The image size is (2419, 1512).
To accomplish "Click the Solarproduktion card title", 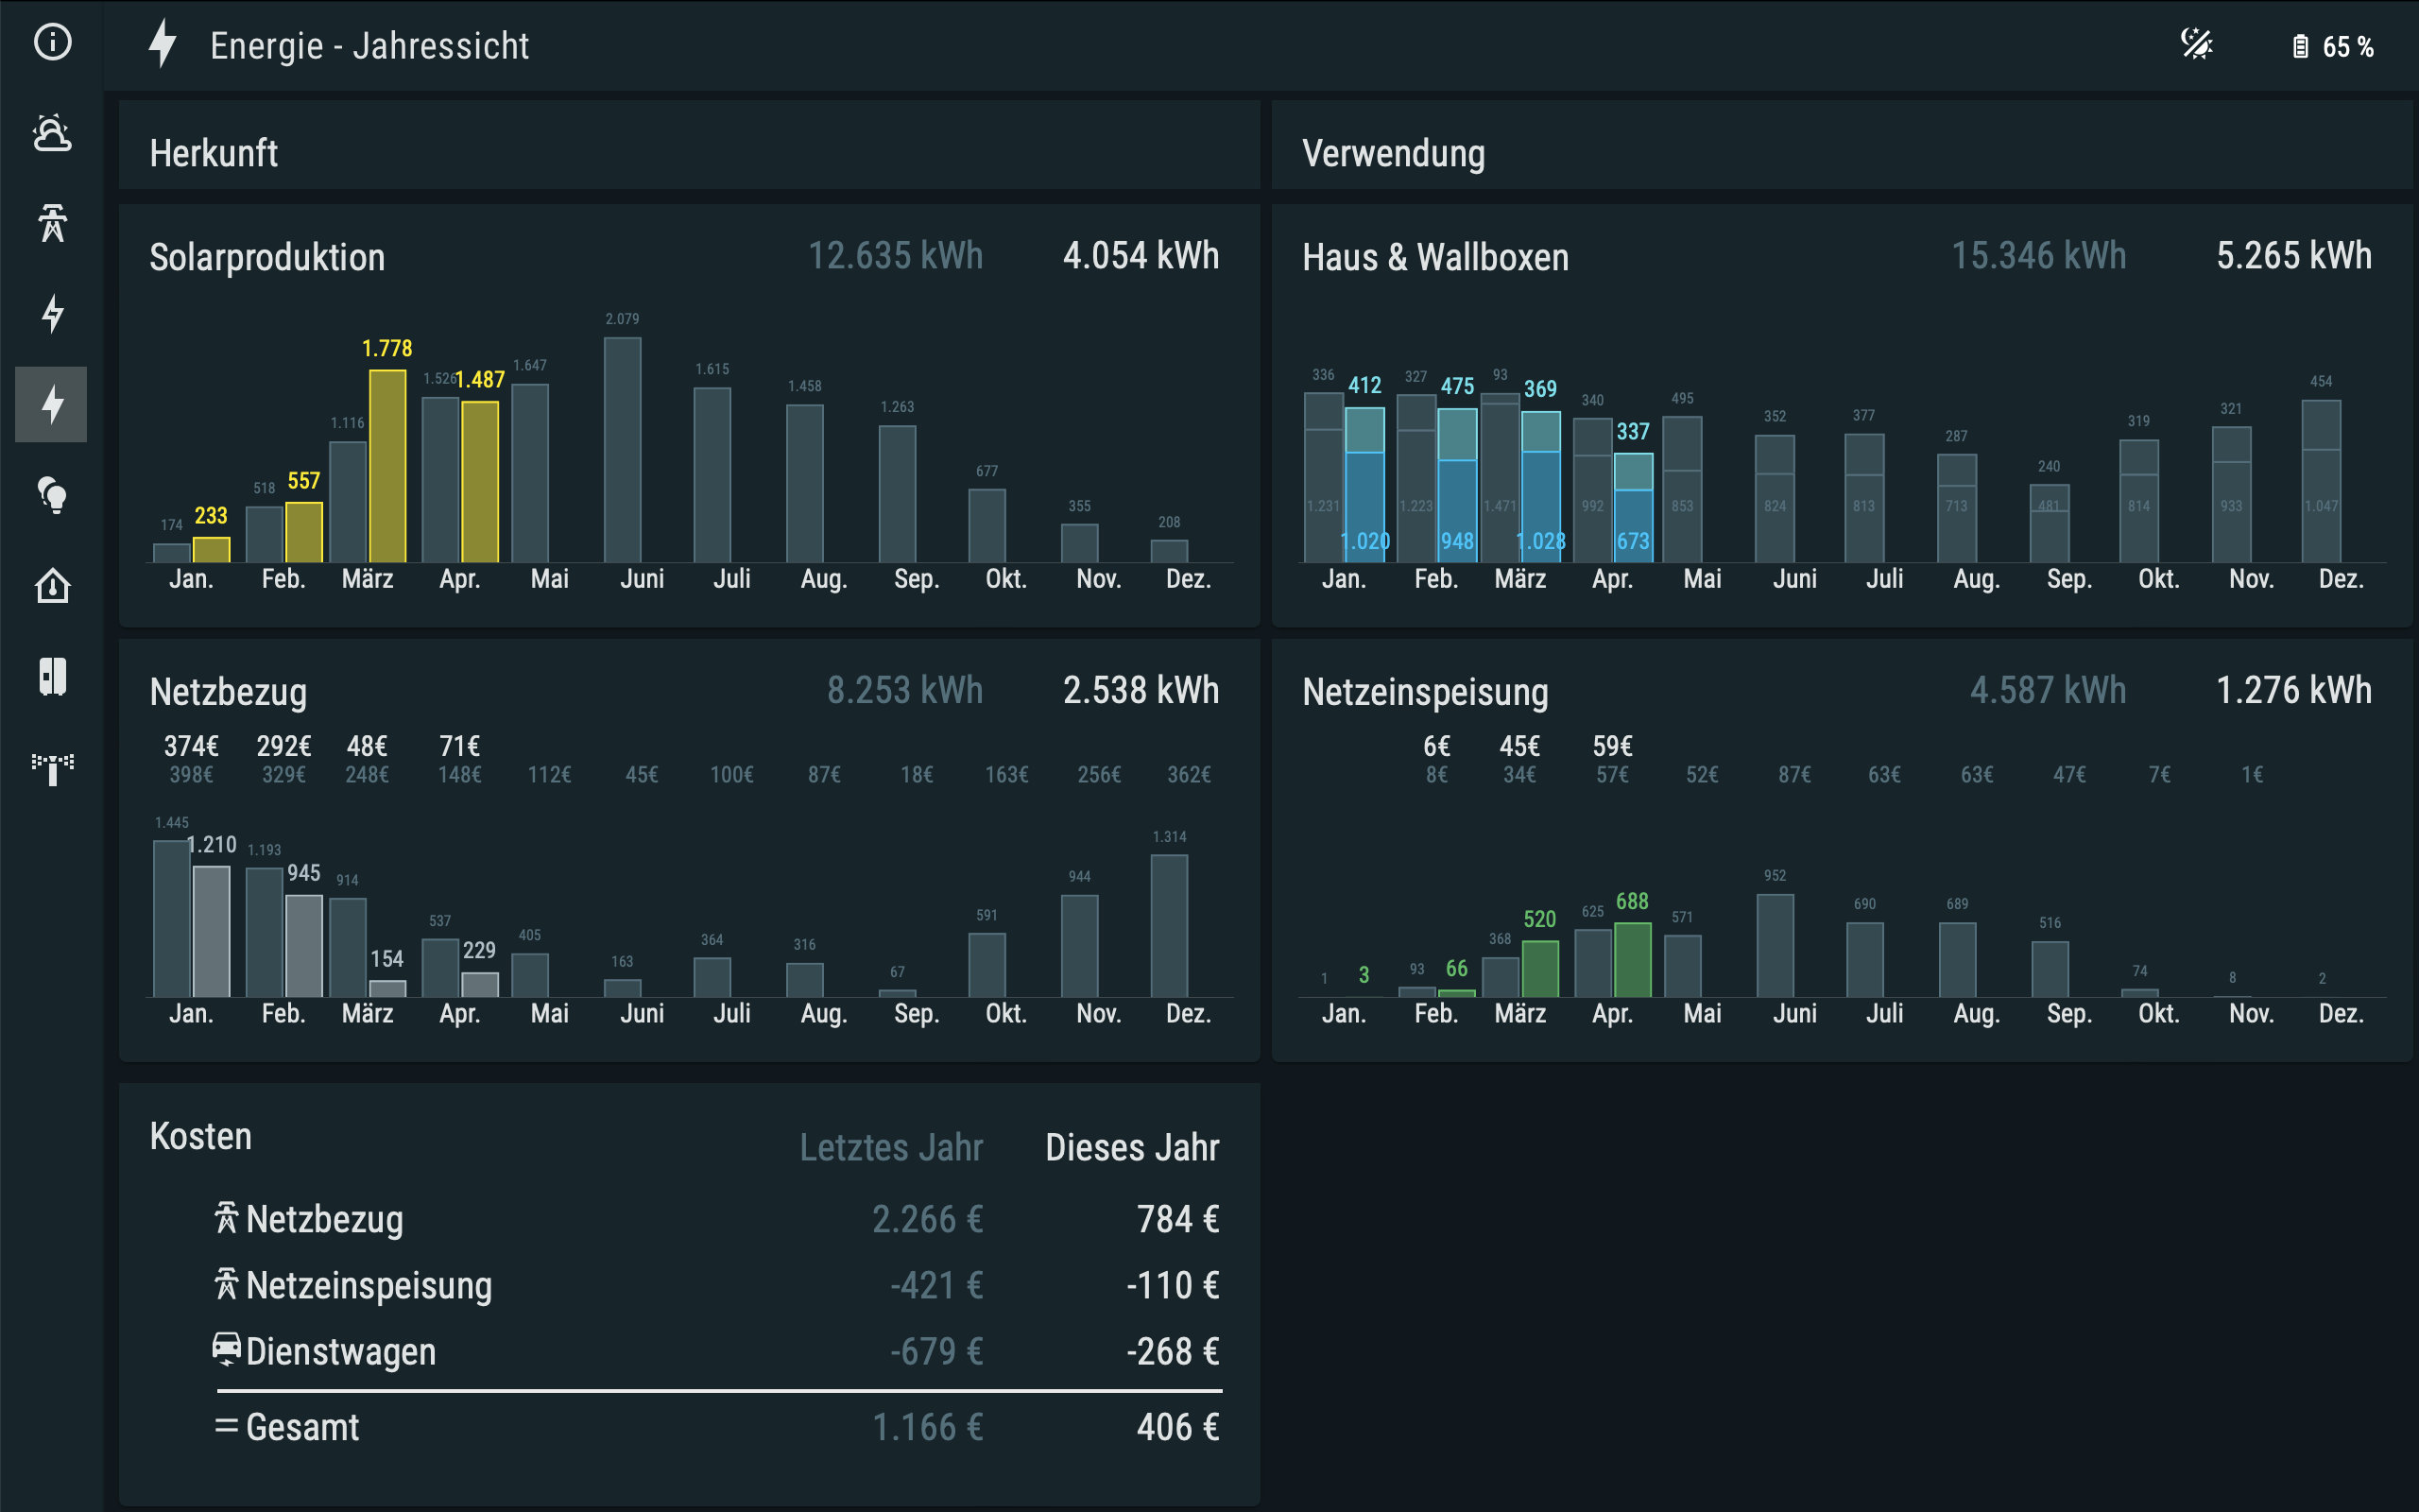I will (266, 258).
